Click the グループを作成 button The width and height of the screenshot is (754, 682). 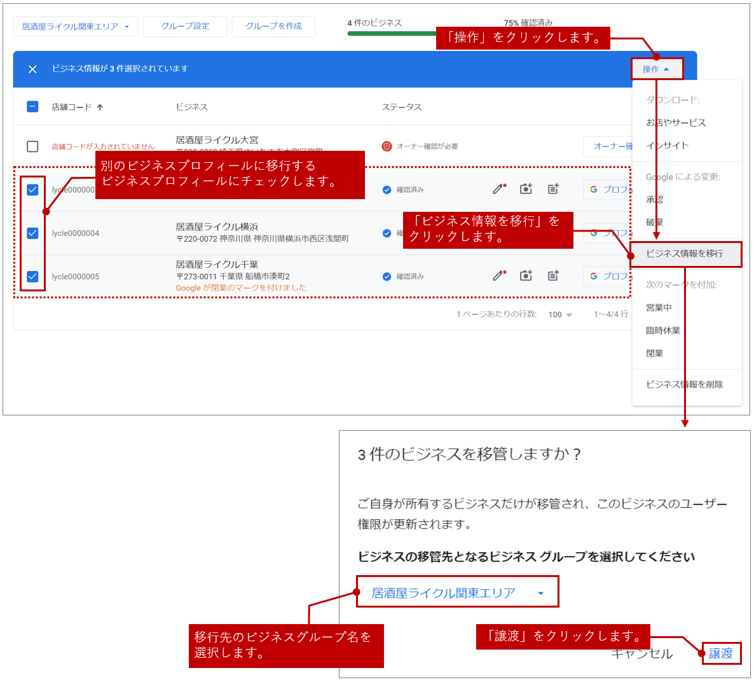tap(273, 26)
